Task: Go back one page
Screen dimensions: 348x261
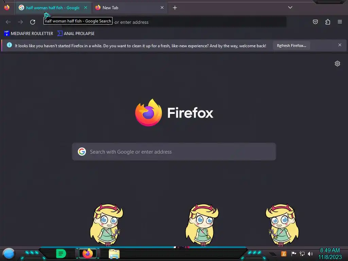Action: [x=8, y=22]
